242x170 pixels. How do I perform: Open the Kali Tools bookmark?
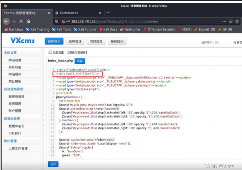pyautogui.click(x=61, y=29)
